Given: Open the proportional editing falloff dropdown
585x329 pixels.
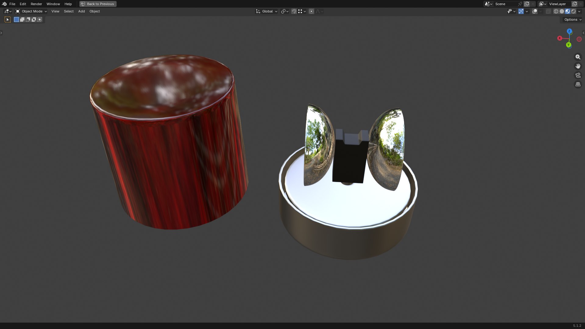Looking at the screenshot, I should pos(319,11).
